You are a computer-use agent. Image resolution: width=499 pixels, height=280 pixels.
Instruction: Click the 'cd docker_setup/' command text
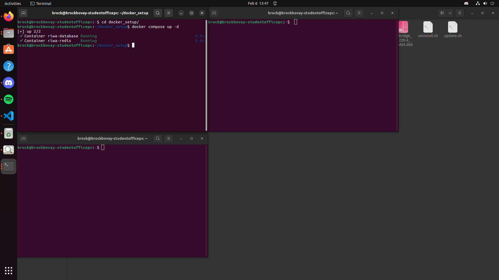120,22
